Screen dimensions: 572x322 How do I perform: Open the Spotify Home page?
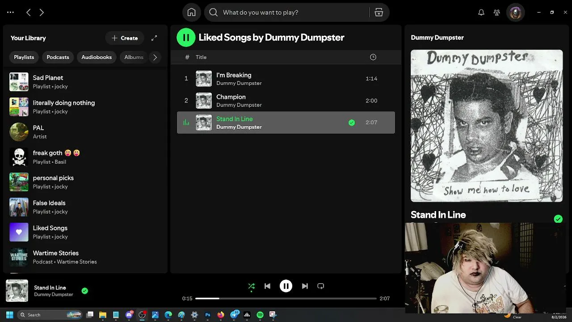(191, 13)
